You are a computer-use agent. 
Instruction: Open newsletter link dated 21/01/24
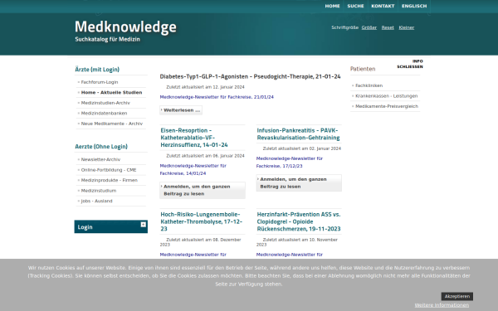(x=217, y=97)
